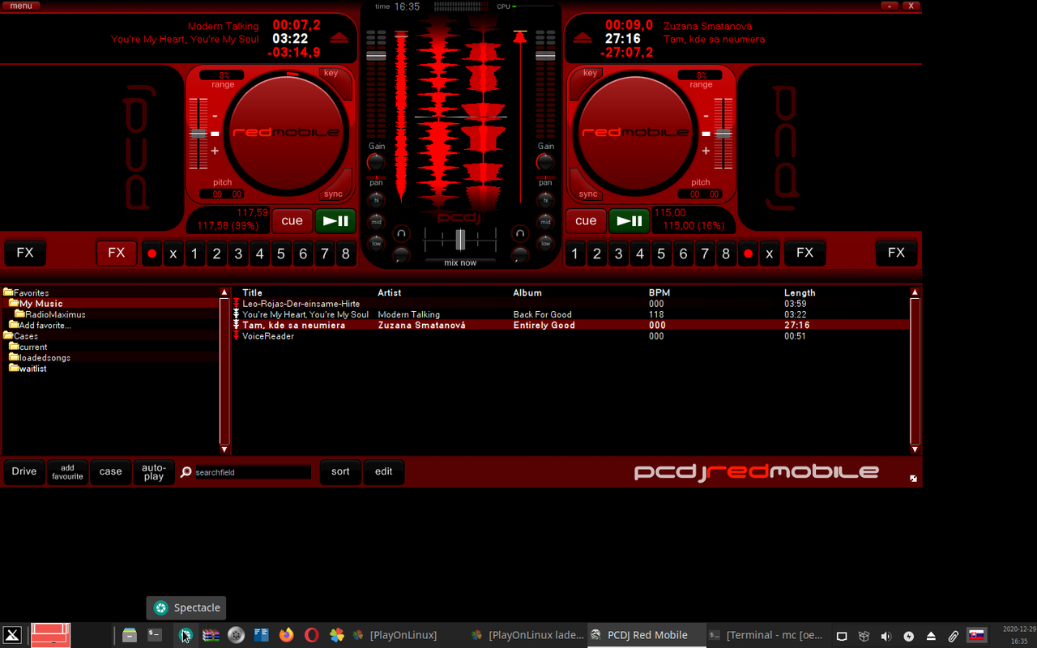Toggle sync on the right deck
The height and width of the screenshot is (648, 1037).
(x=588, y=194)
